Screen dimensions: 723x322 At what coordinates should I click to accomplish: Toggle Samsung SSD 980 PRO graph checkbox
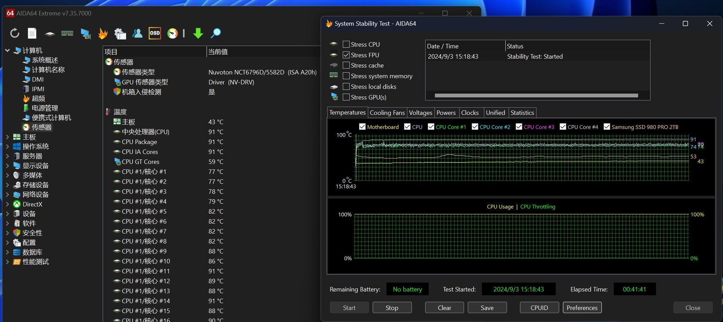pos(607,127)
